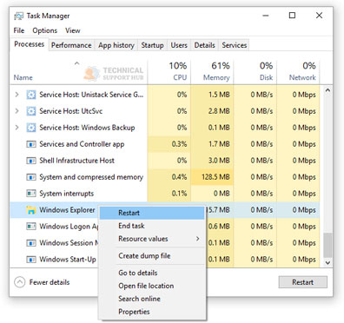Select the Processes tab

click(29, 44)
